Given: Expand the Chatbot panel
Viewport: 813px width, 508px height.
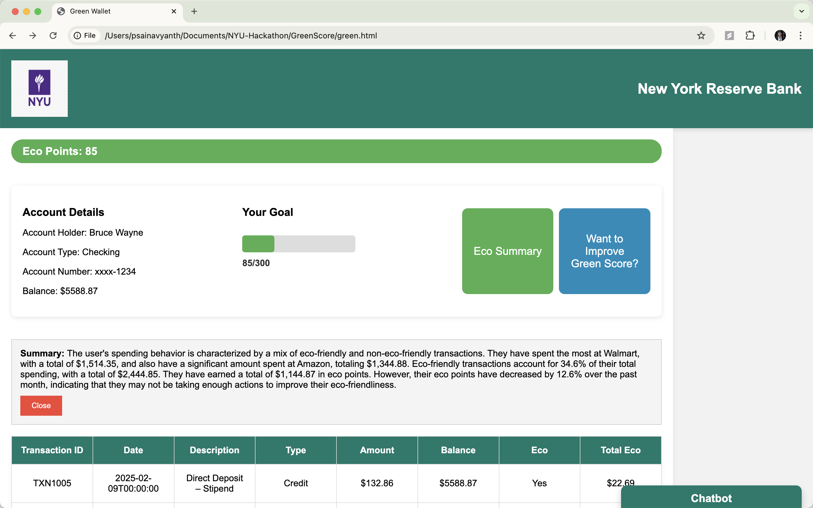Looking at the screenshot, I should coord(711,498).
